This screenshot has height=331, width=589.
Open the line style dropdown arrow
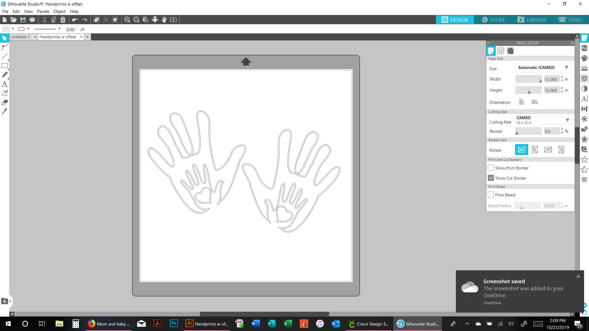(x=59, y=29)
